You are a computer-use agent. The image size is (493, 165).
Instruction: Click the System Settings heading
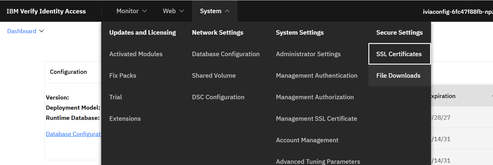[300, 33]
